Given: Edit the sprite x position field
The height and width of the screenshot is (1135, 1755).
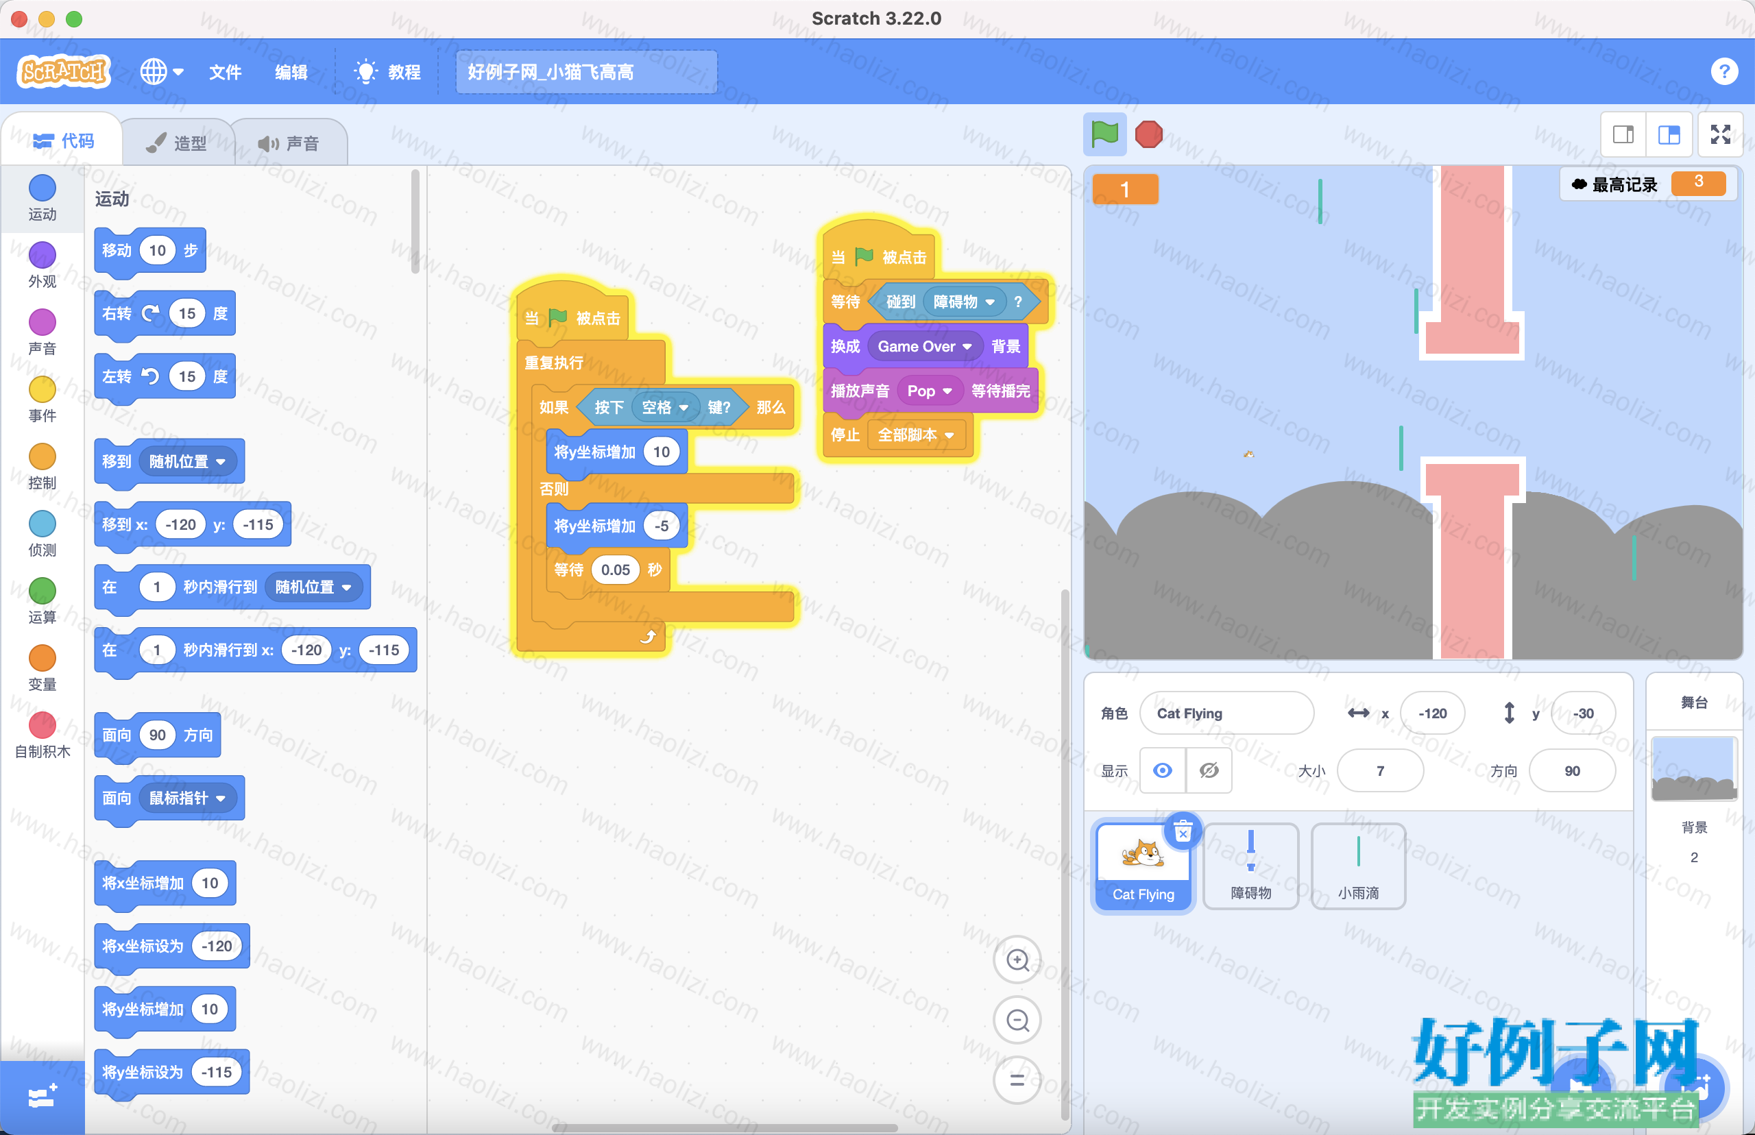Looking at the screenshot, I should 1432,713.
